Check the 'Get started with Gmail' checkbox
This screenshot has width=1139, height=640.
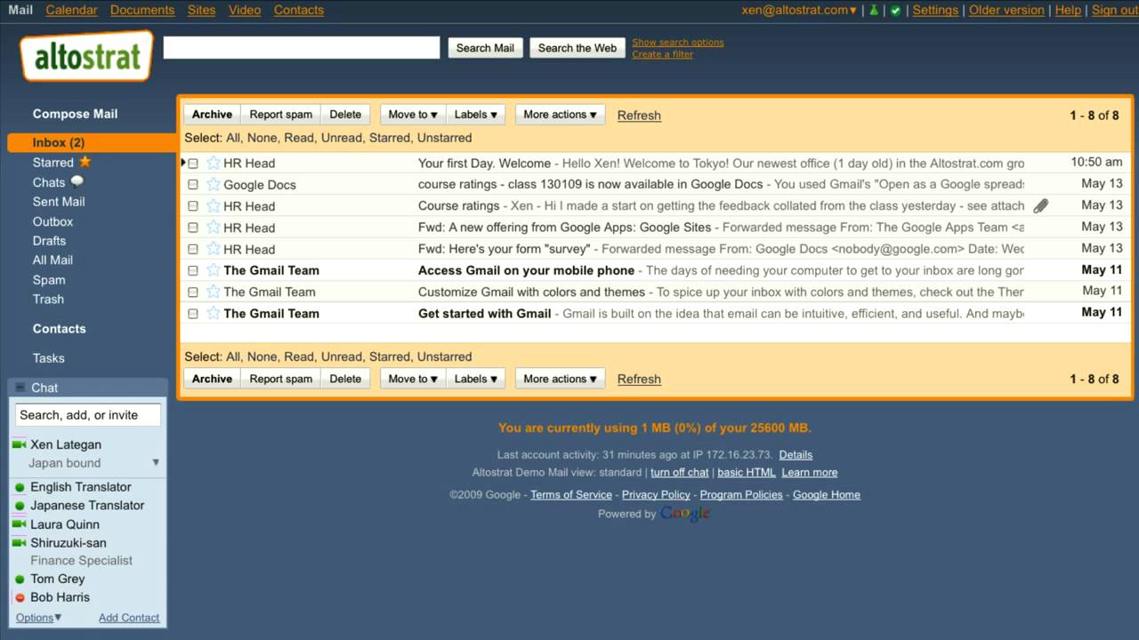click(x=193, y=314)
